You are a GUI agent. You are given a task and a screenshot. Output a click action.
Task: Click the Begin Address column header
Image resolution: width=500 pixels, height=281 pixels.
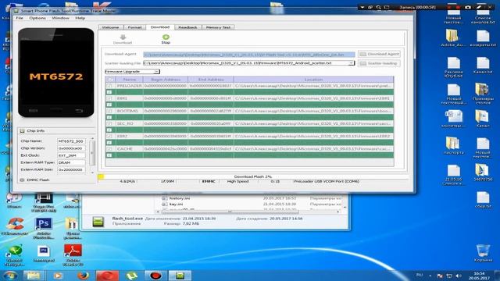click(166, 80)
